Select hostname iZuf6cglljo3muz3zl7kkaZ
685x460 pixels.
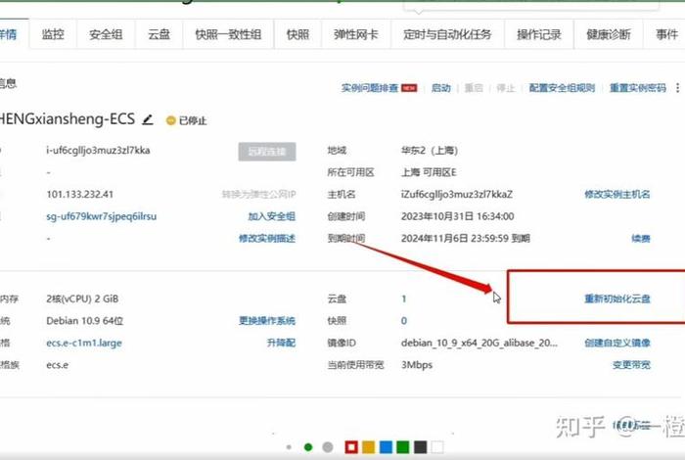point(457,195)
